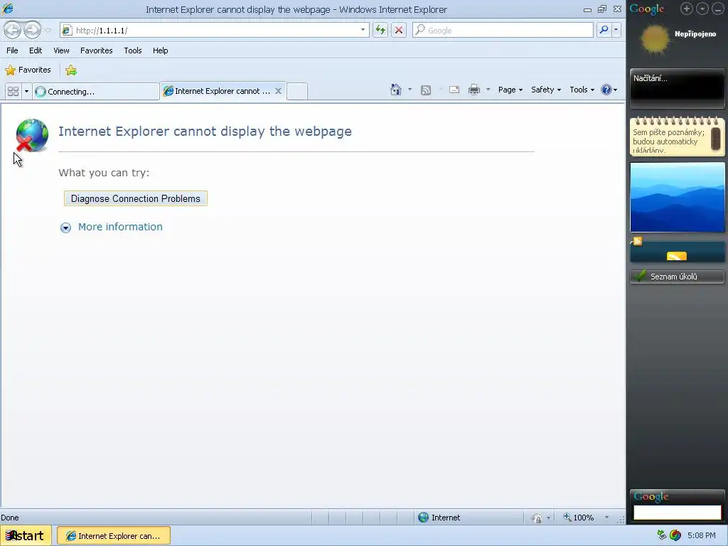Viewport: 728px width, 546px height.
Task: Click the Google search box in toolbar
Action: coord(503,30)
